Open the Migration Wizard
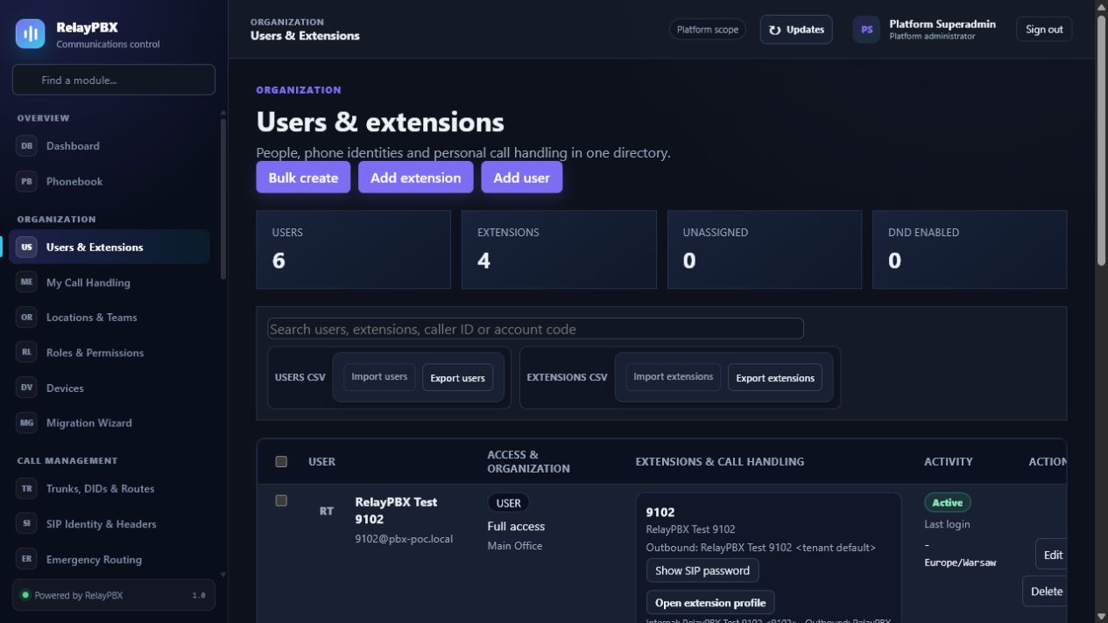Image resolution: width=1108 pixels, height=623 pixels. (x=111, y=423)
